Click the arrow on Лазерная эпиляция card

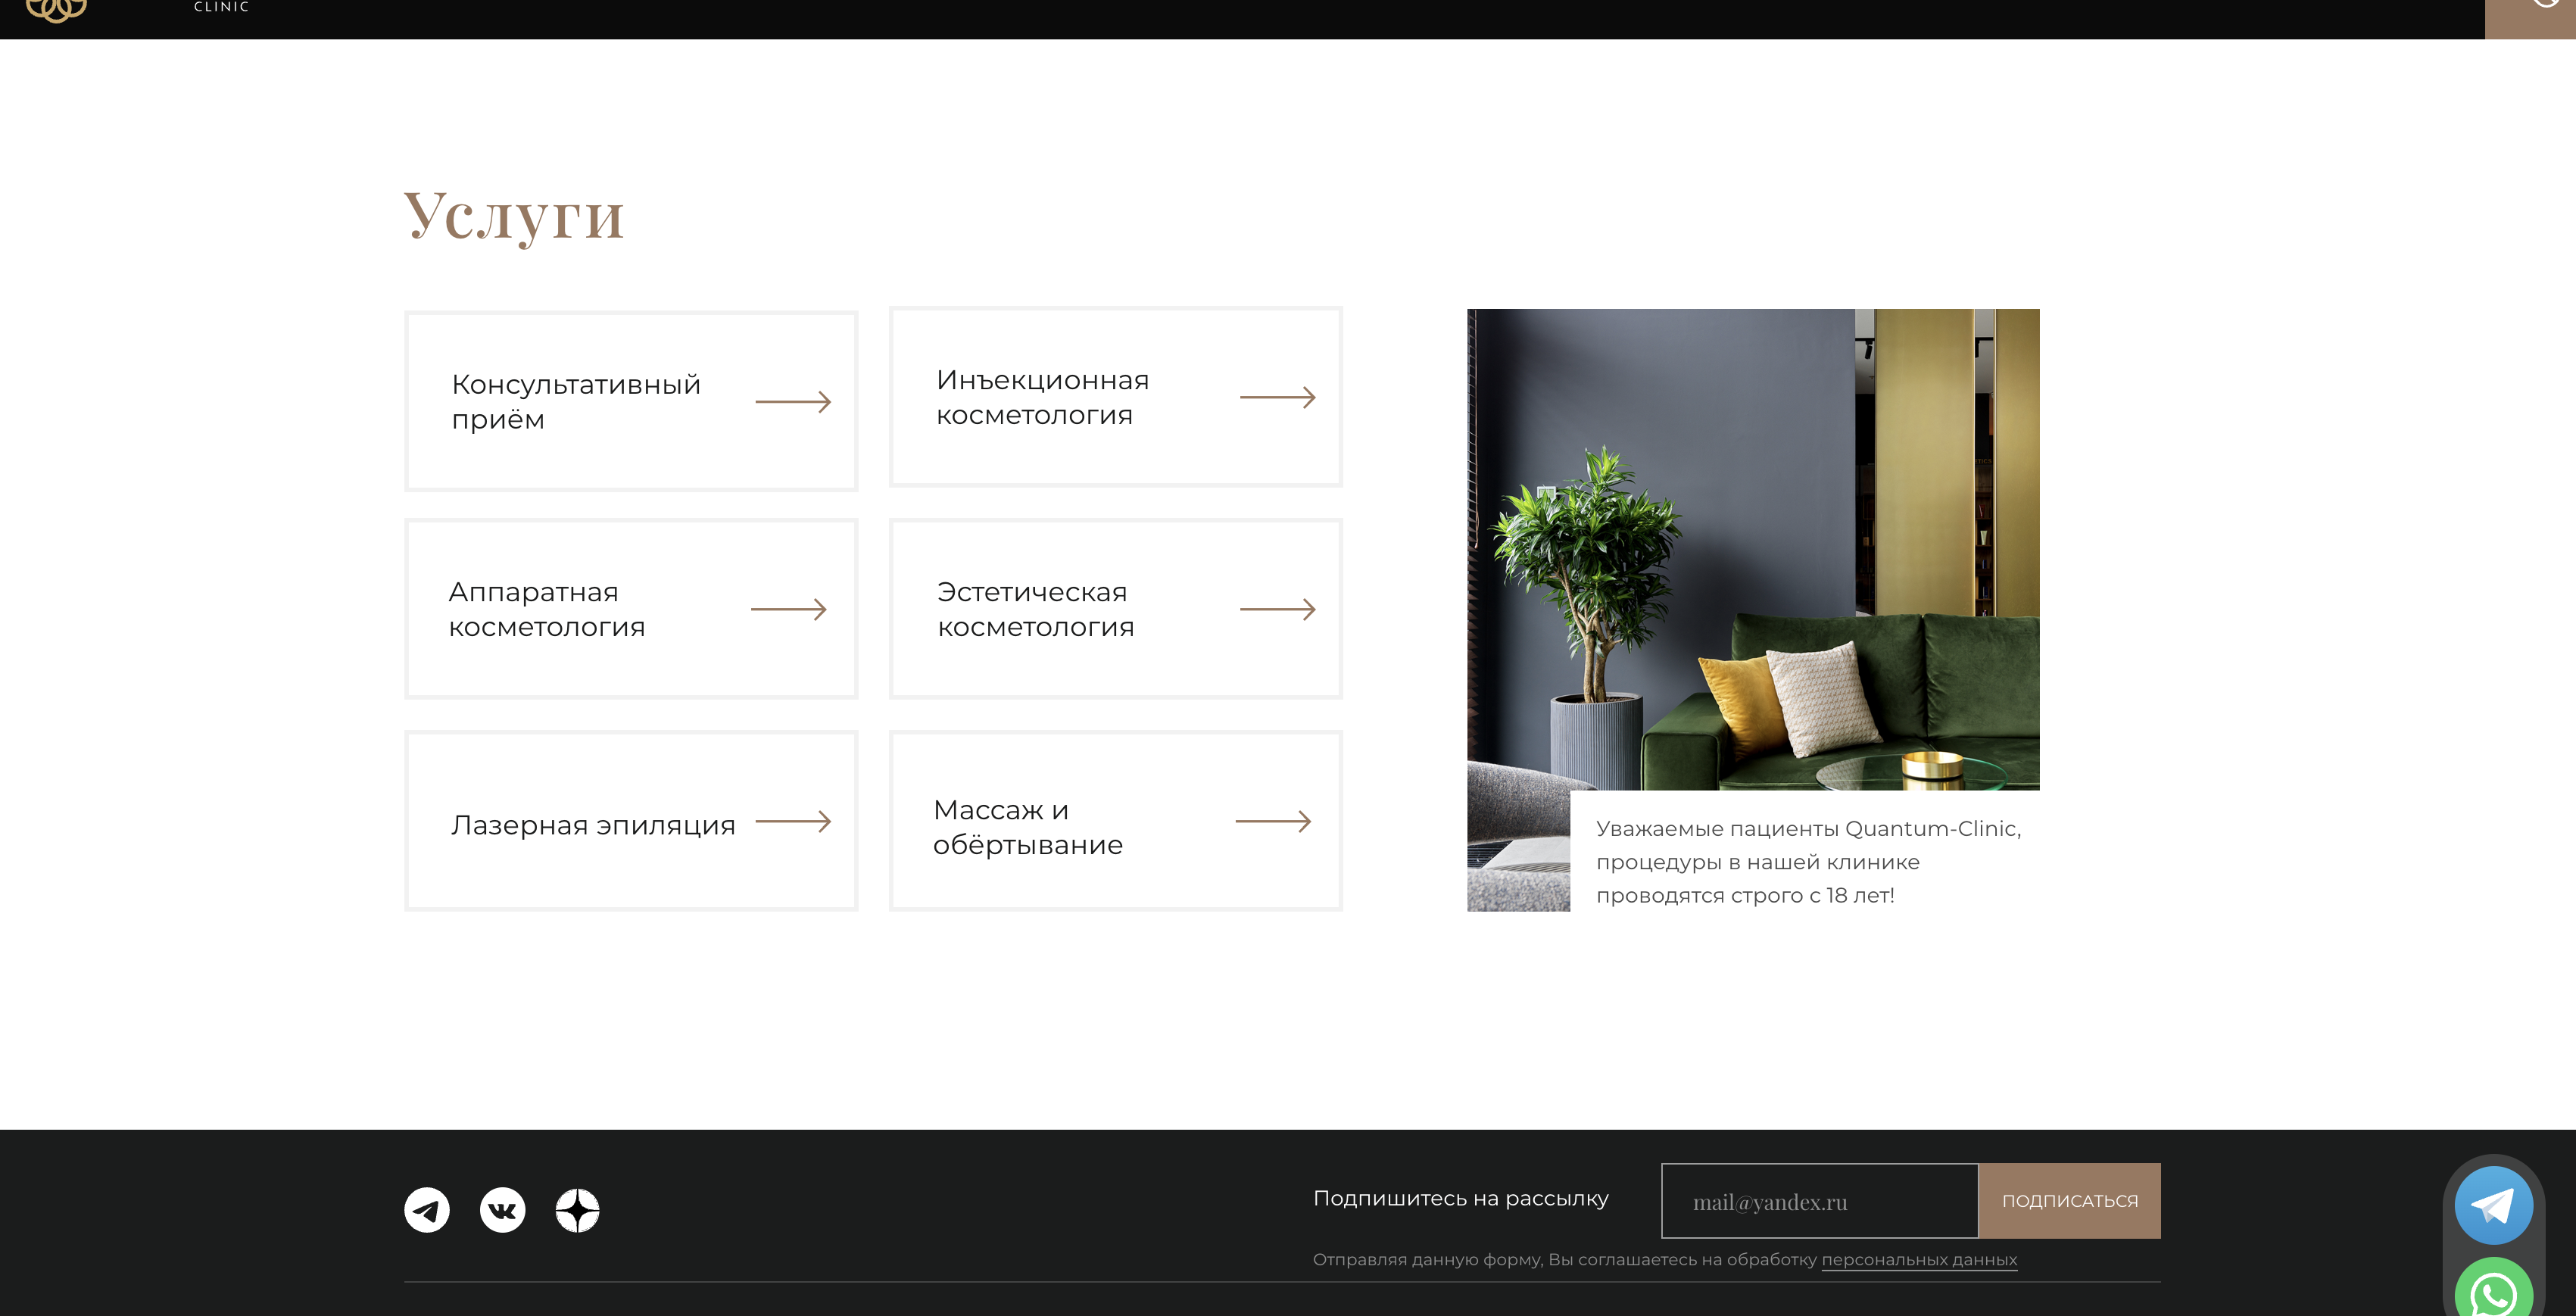[793, 821]
